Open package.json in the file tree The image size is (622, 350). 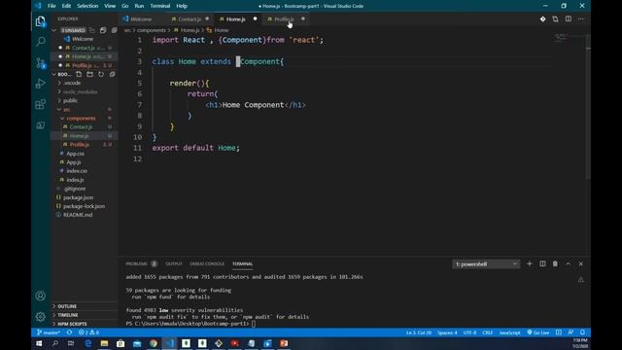(x=78, y=197)
